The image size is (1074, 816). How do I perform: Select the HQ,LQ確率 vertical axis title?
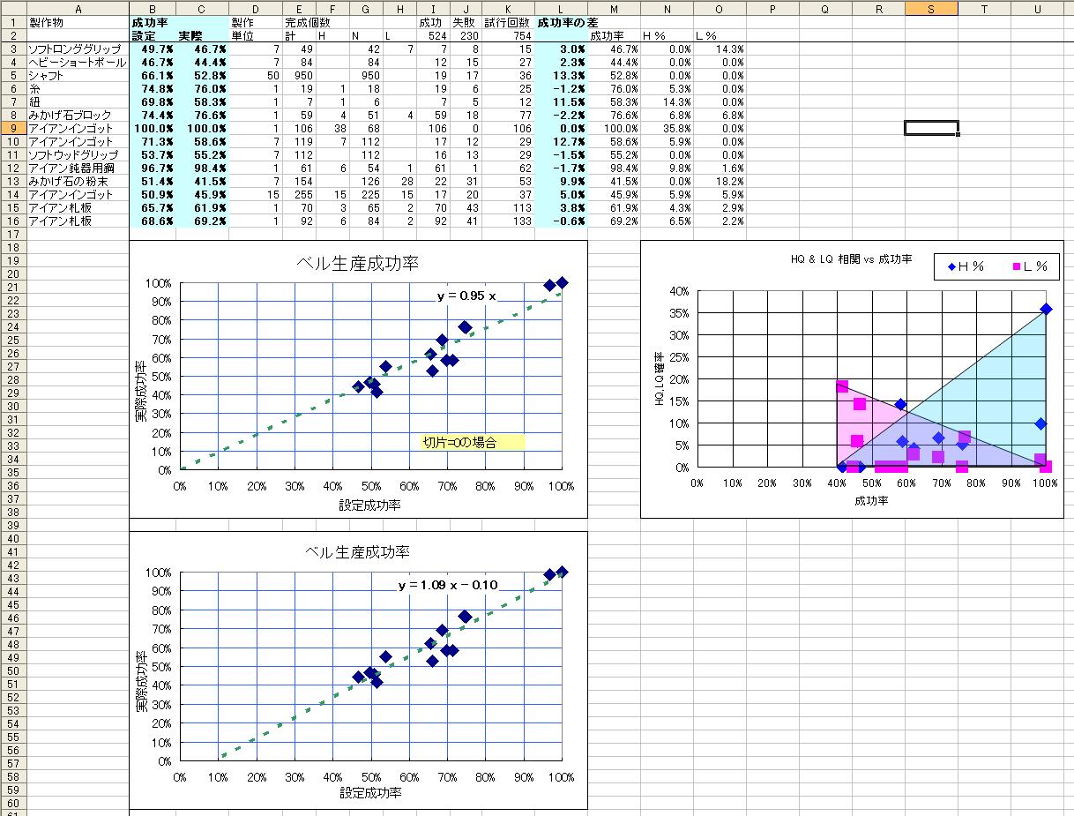660,380
